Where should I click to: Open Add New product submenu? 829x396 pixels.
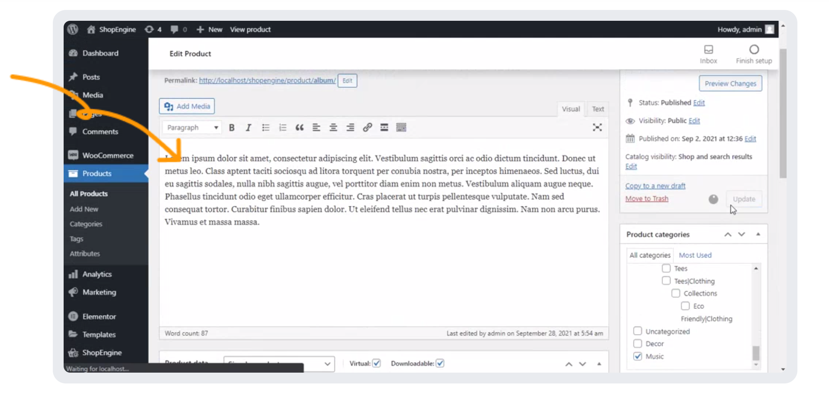(x=84, y=209)
